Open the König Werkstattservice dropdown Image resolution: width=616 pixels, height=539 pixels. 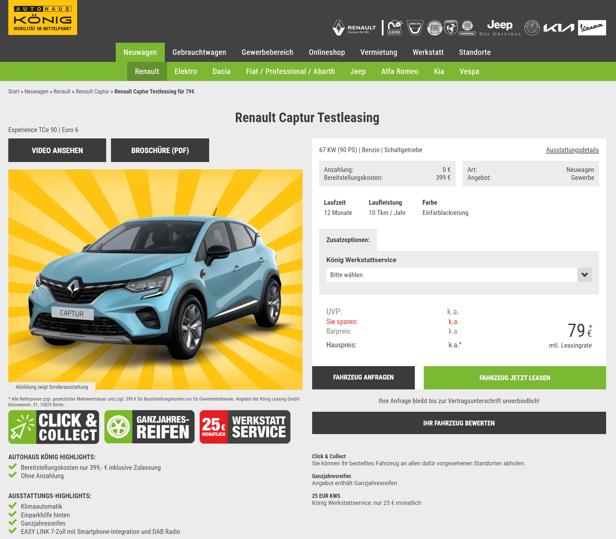(459, 275)
